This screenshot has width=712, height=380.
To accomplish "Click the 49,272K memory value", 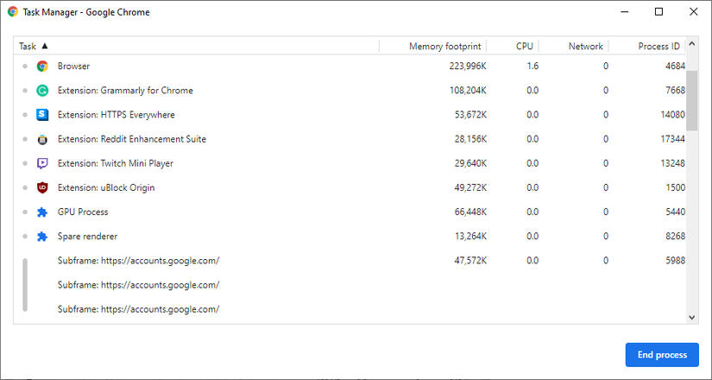I will (471, 187).
